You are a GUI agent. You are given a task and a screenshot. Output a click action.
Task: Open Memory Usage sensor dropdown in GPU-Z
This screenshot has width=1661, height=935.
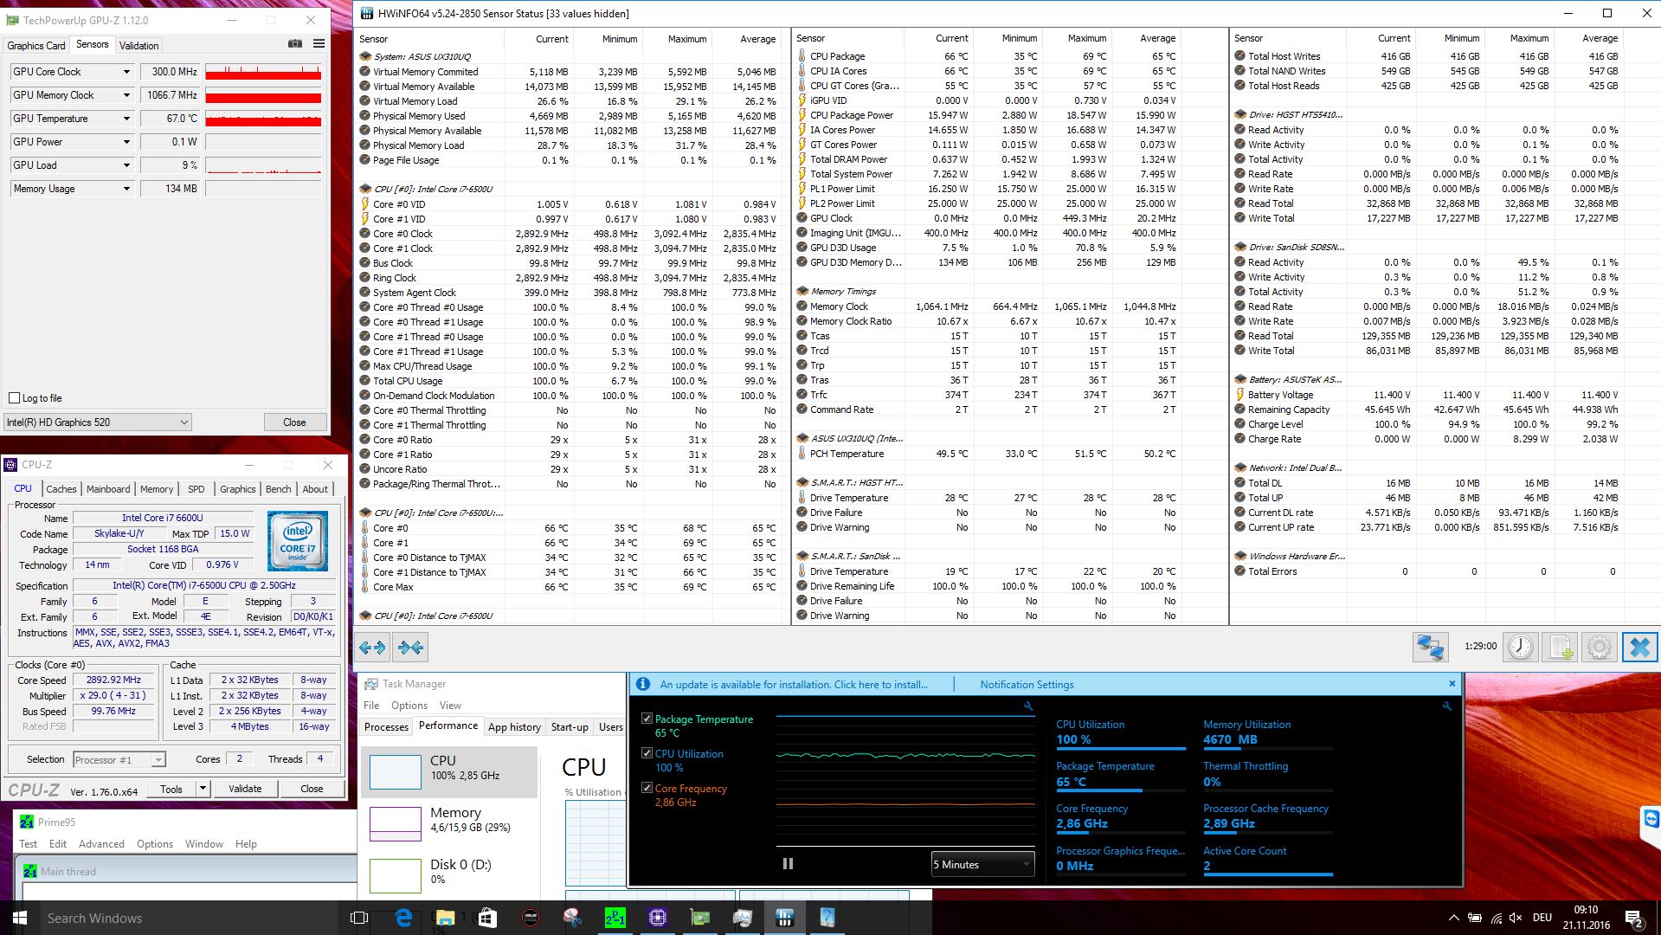pyautogui.click(x=126, y=189)
